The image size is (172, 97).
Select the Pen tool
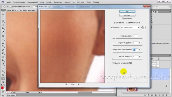point(3,64)
